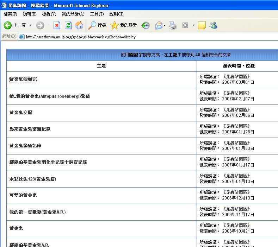Click the Print icon in toolbar
The height and width of the screenshot is (247, 278).
(x=172, y=25)
